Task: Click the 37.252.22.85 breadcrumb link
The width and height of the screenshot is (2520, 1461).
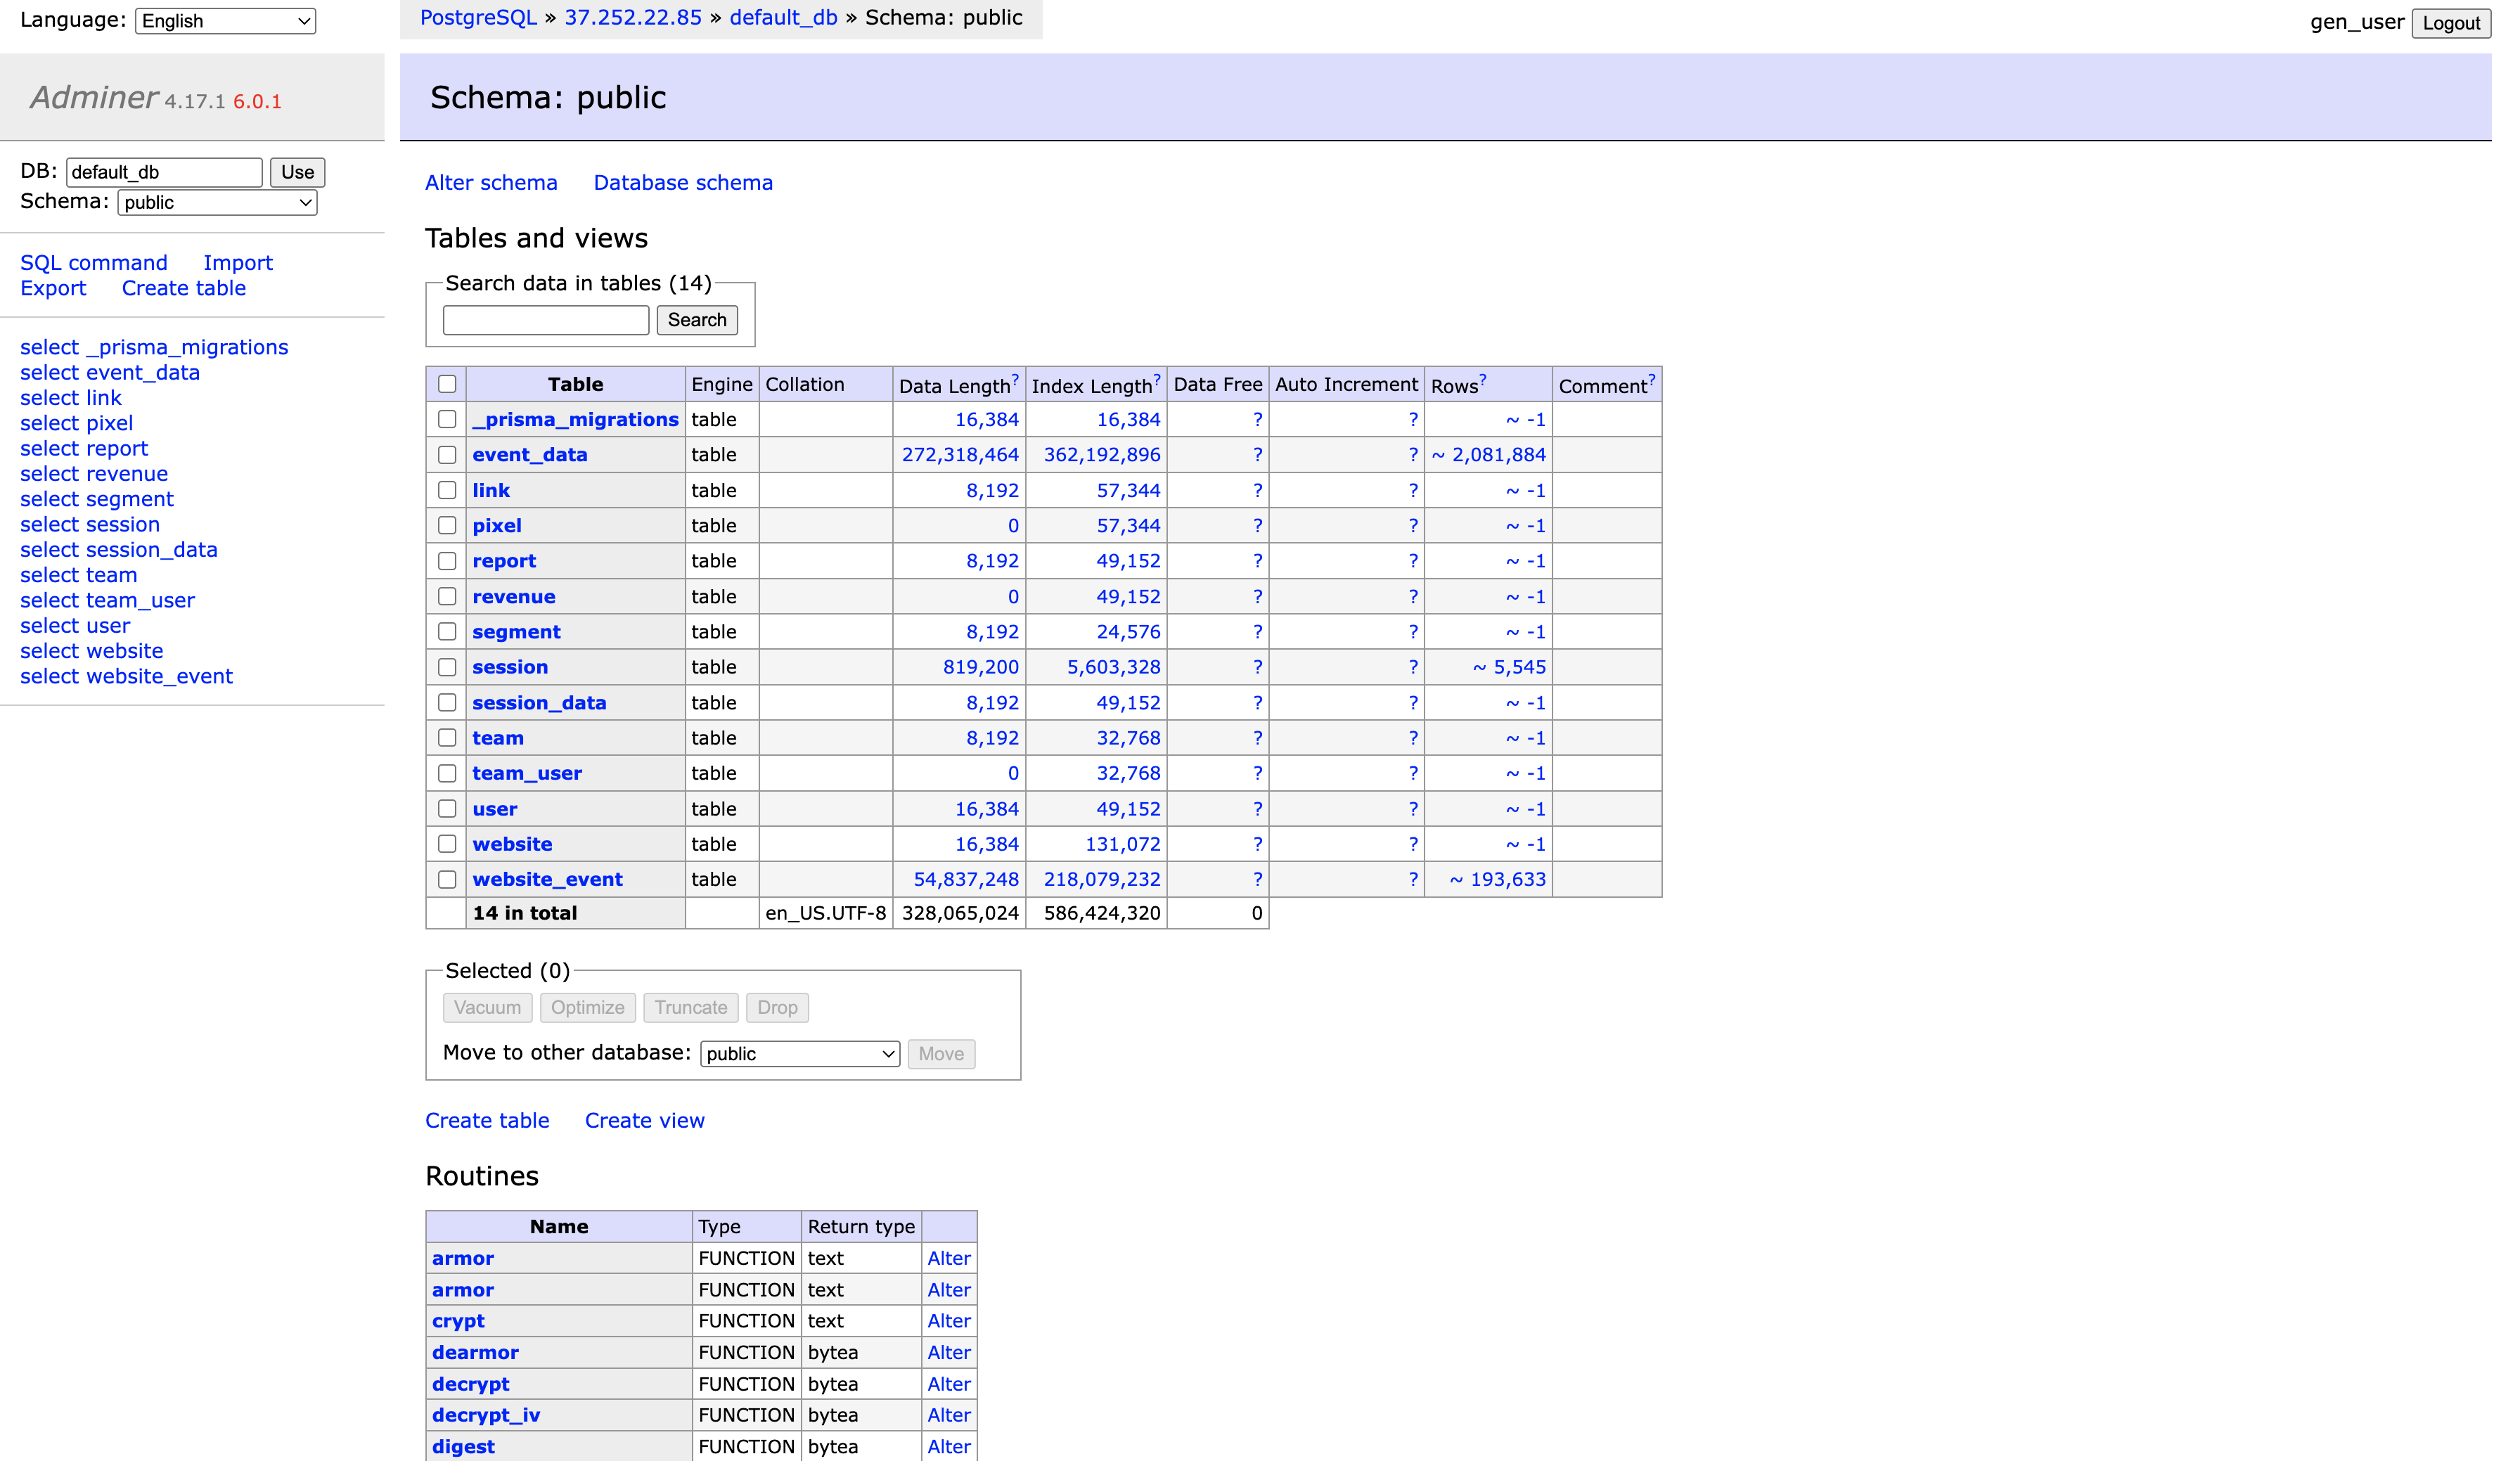Action: (633, 18)
